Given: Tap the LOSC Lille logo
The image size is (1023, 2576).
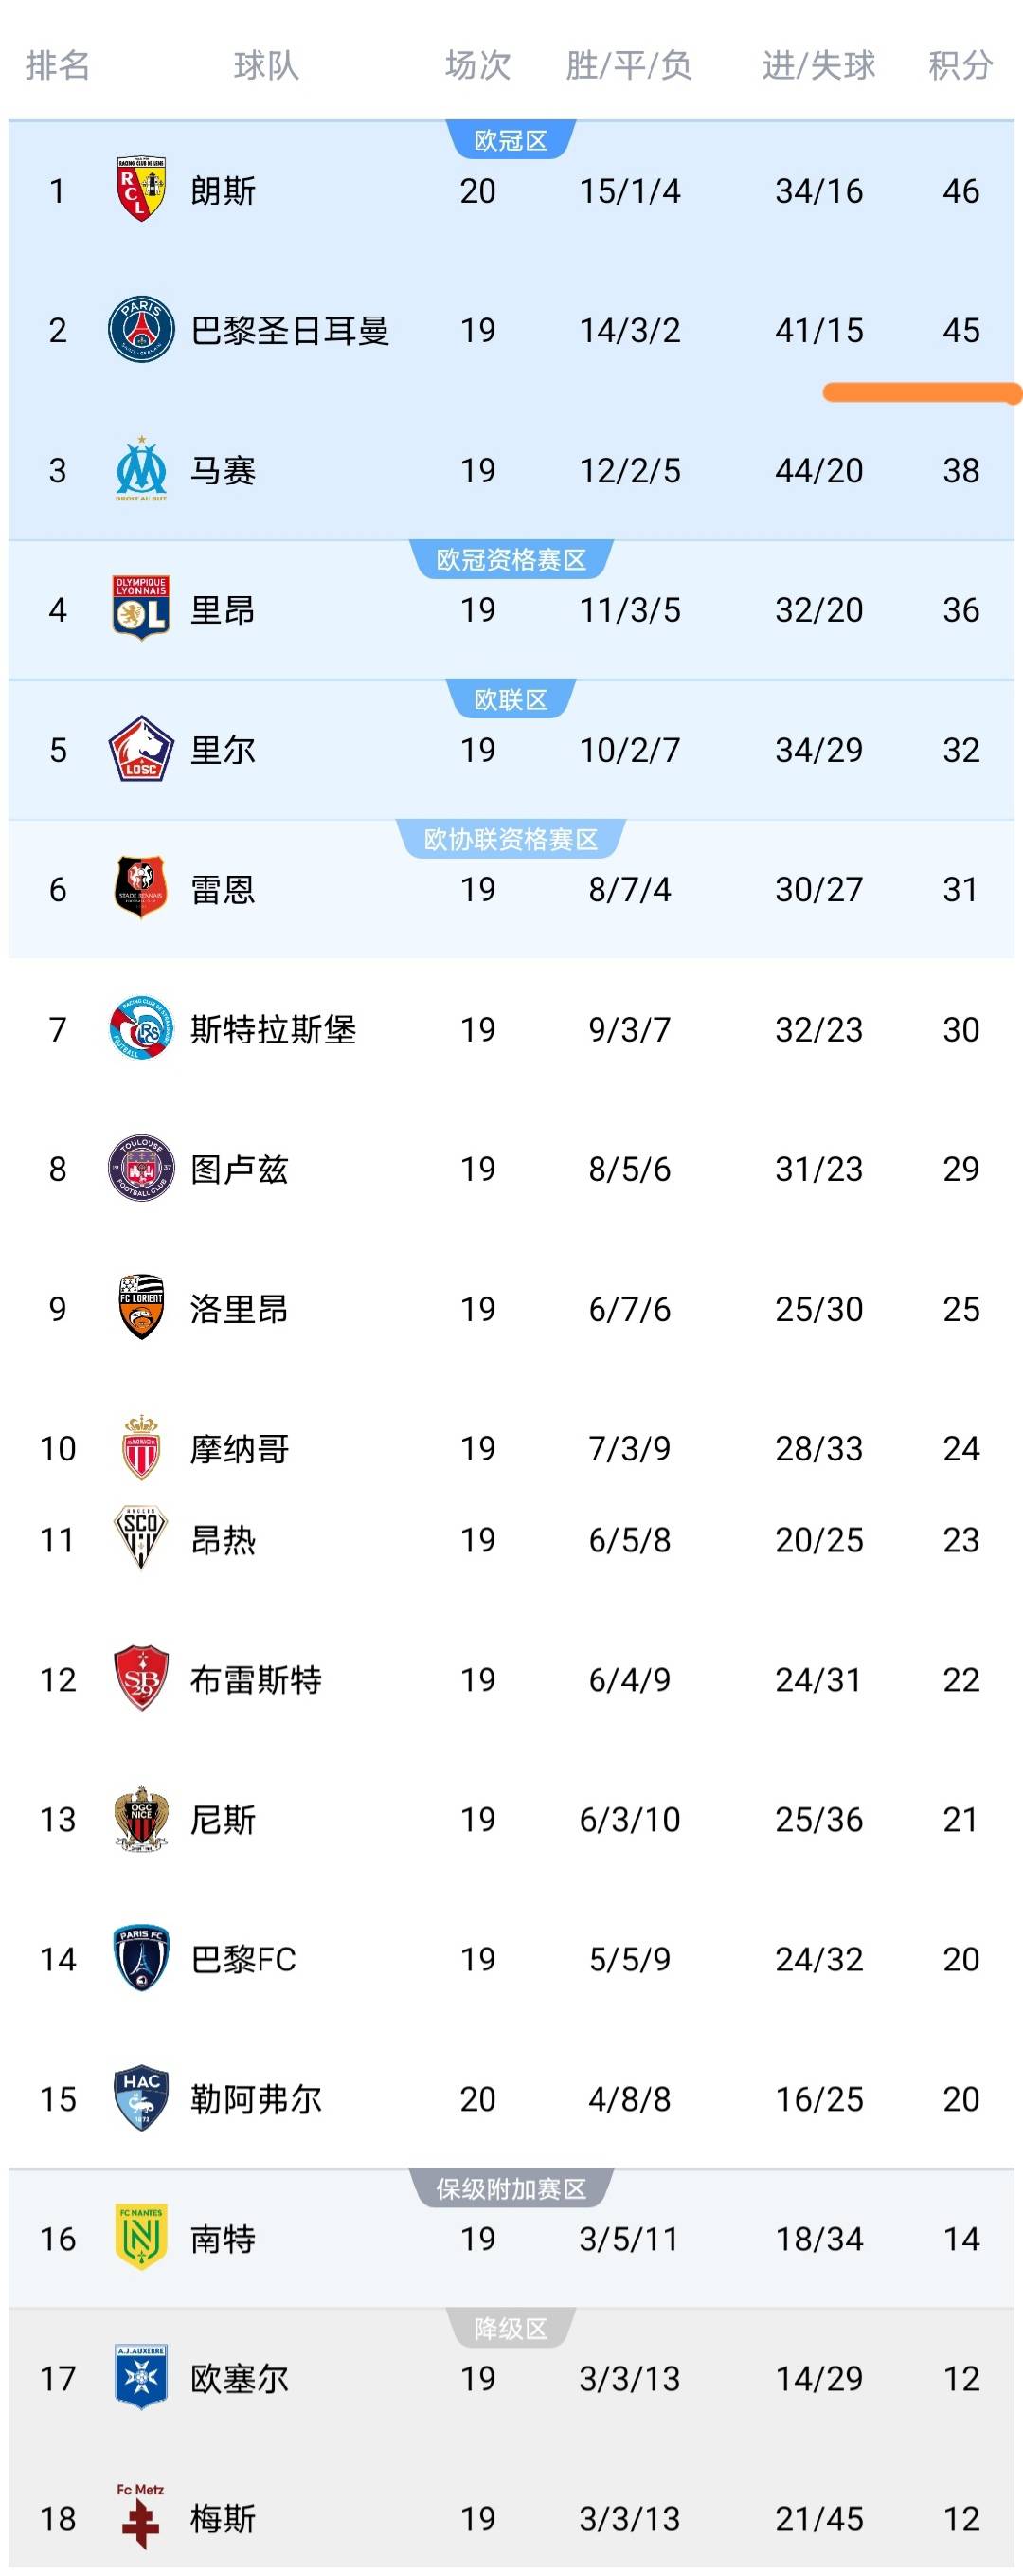Looking at the screenshot, I should click(x=141, y=748).
